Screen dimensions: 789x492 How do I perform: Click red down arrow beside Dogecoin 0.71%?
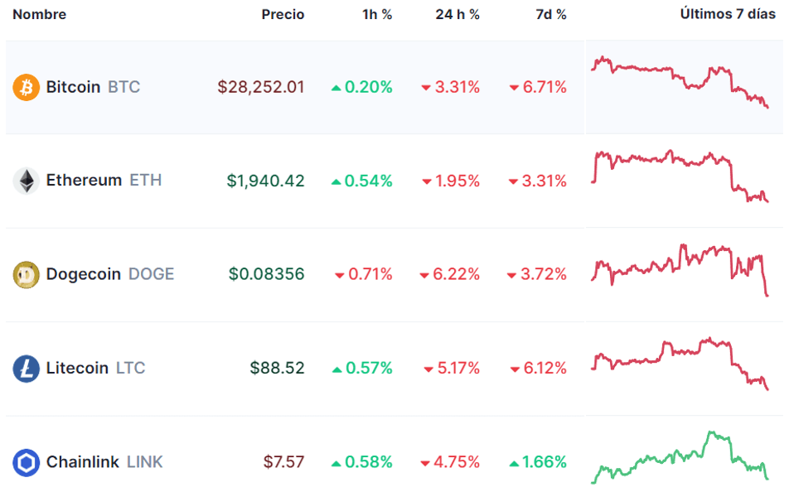coord(339,275)
